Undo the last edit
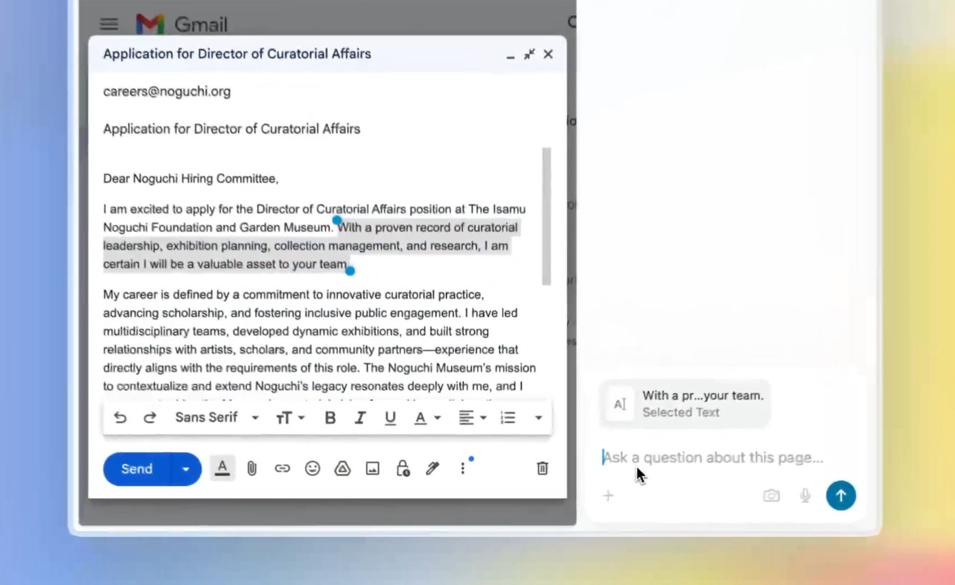This screenshot has height=585, width=955. (x=120, y=417)
